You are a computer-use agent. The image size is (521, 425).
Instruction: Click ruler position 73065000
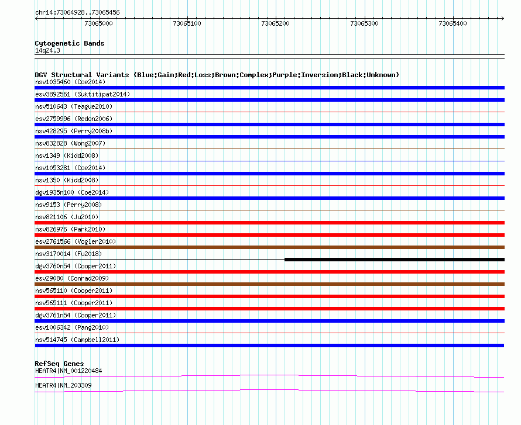coord(99,23)
